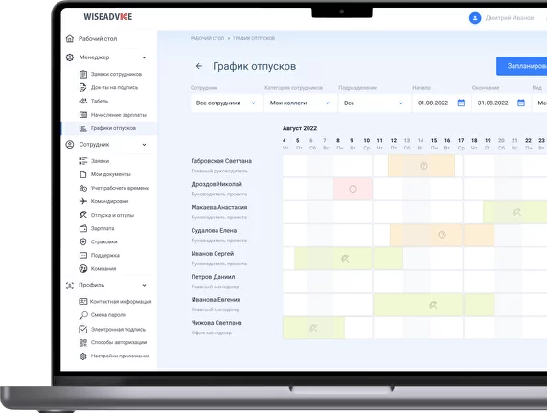547x413 pixels.
Task: Click the back arrow beside График отпусков
Action: coord(199,66)
